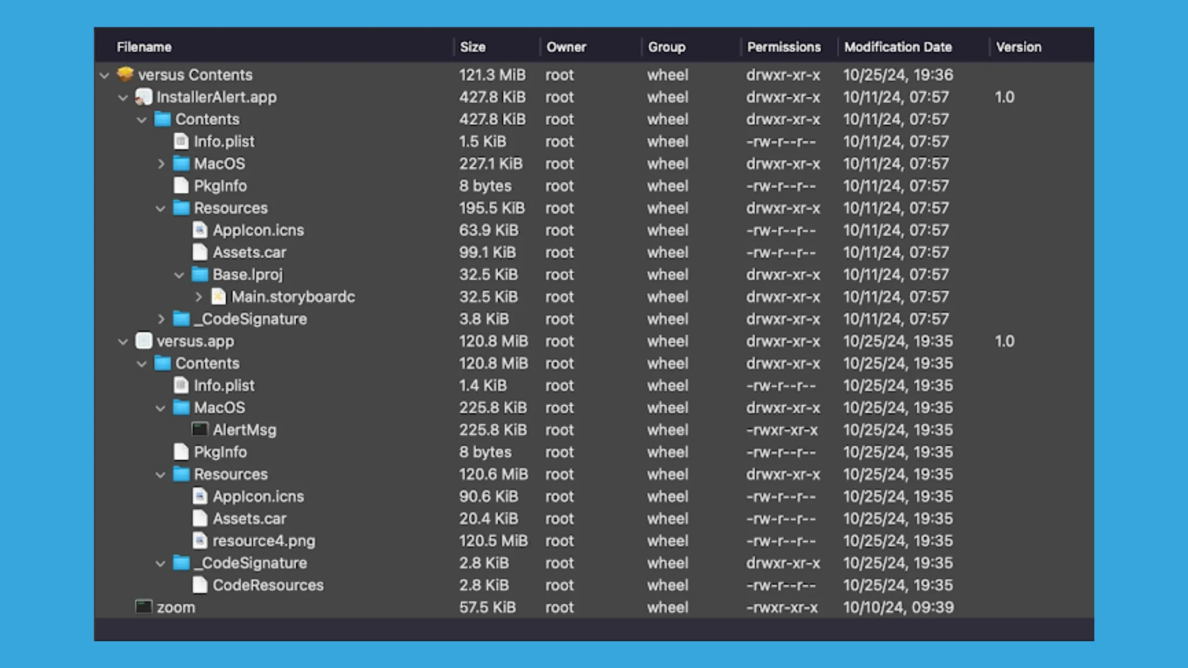Click the 1.4 KiB Info.plist file icon
The height and width of the screenshot is (668, 1188).
point(181,385)
